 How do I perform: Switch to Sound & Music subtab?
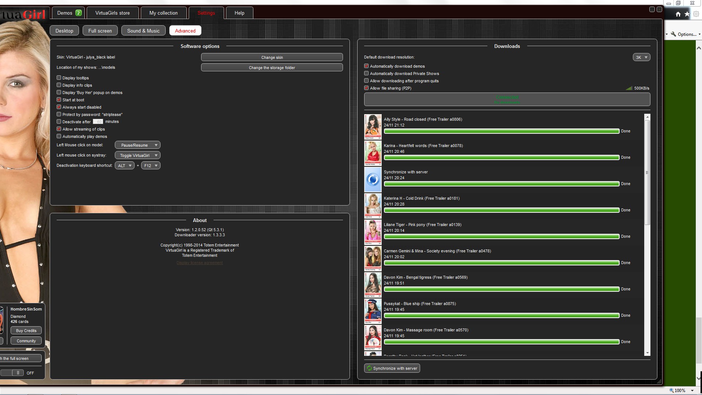(x=143, y=31)
